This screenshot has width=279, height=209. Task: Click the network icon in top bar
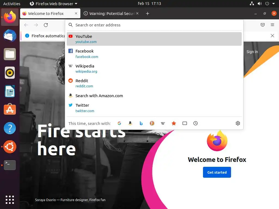click(252, 4)
